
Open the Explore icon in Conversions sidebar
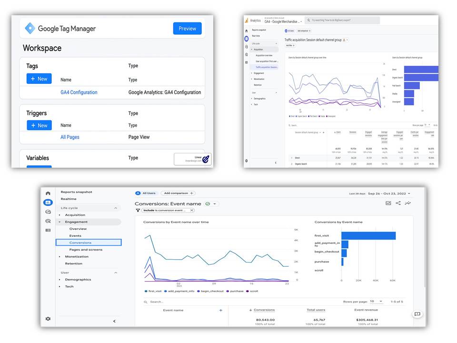coord(48,212)
